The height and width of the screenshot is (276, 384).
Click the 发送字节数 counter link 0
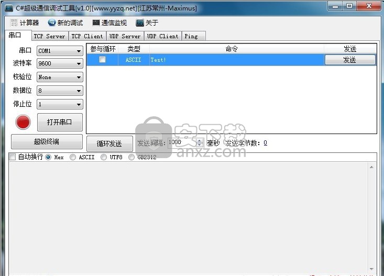265,143
